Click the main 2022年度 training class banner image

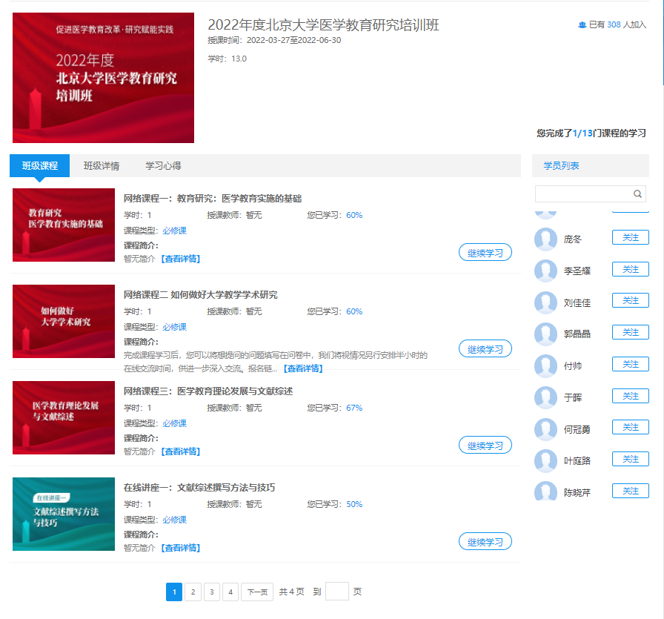pos(103,78)
